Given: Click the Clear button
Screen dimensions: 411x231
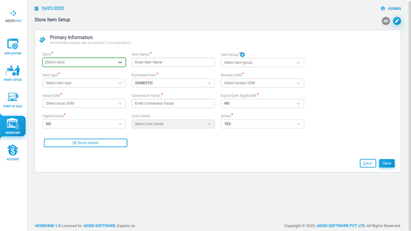Looking at the screenshot, I should (368, 163).
